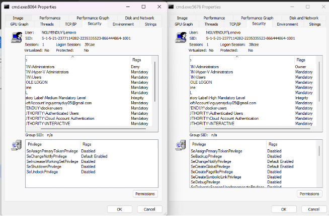Select SeCreateSymbolicLinkPrivilege row
Image resolution: width=329 pixels, height=216 pixels.
click(253, 177)
